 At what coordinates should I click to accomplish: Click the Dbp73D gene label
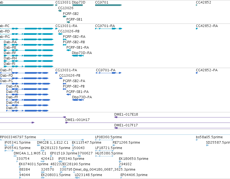(78, 2)
